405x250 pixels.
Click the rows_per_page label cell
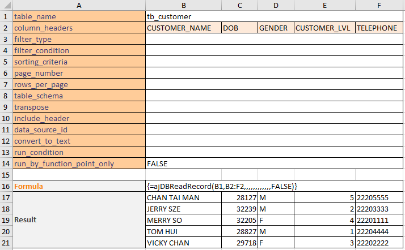[79, 84]
